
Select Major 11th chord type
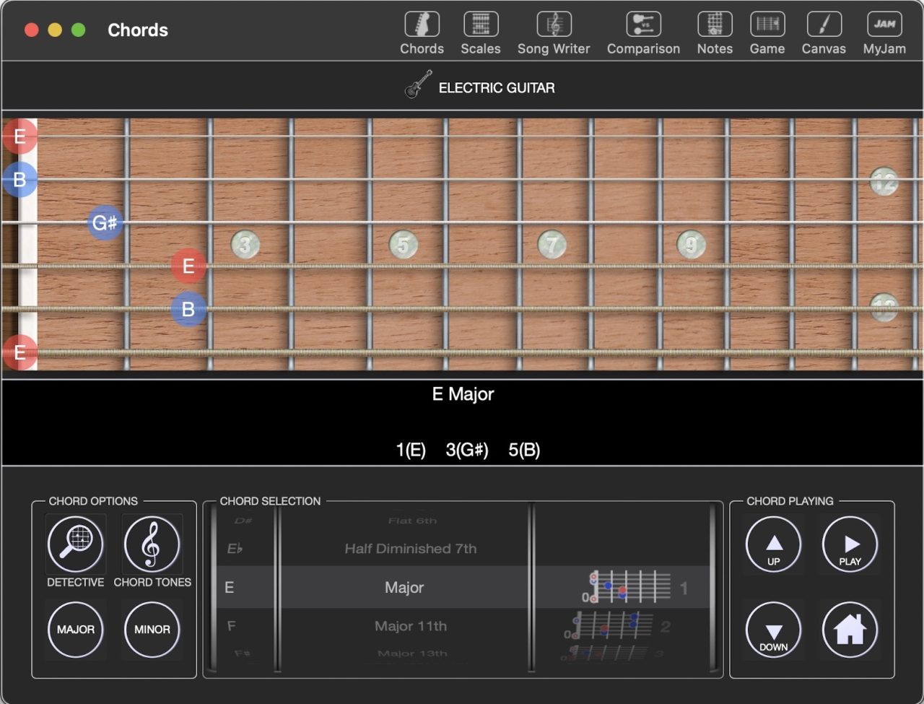coord(411,626)
